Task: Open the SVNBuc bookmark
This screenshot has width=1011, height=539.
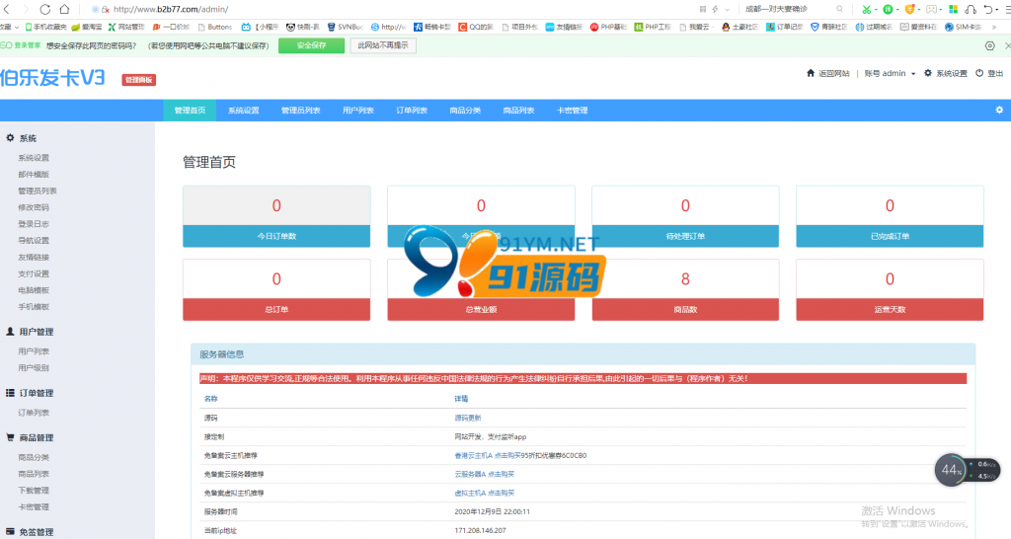Action: point(345,27)
